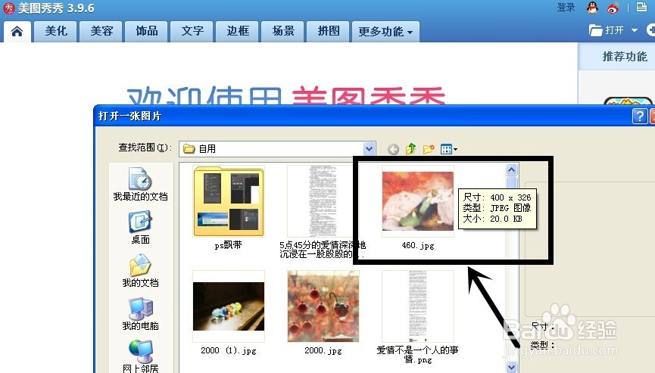This screenshot has width=655, height=373.
Task: Click the help question mark button
Action: click(x=640, y=116)
